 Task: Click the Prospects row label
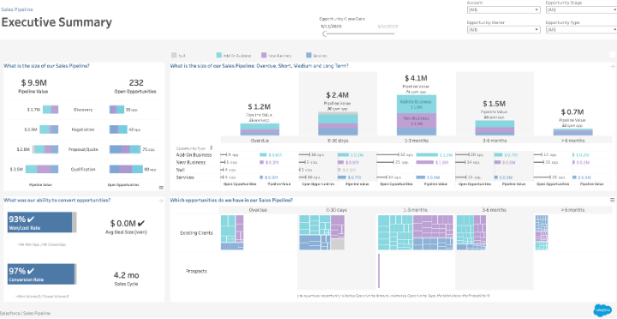(x=196, y=271)
